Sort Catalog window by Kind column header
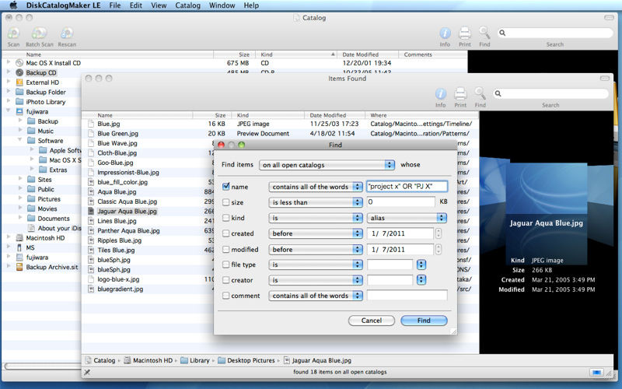This screenshot has height=389, width=622. [298, 54]
